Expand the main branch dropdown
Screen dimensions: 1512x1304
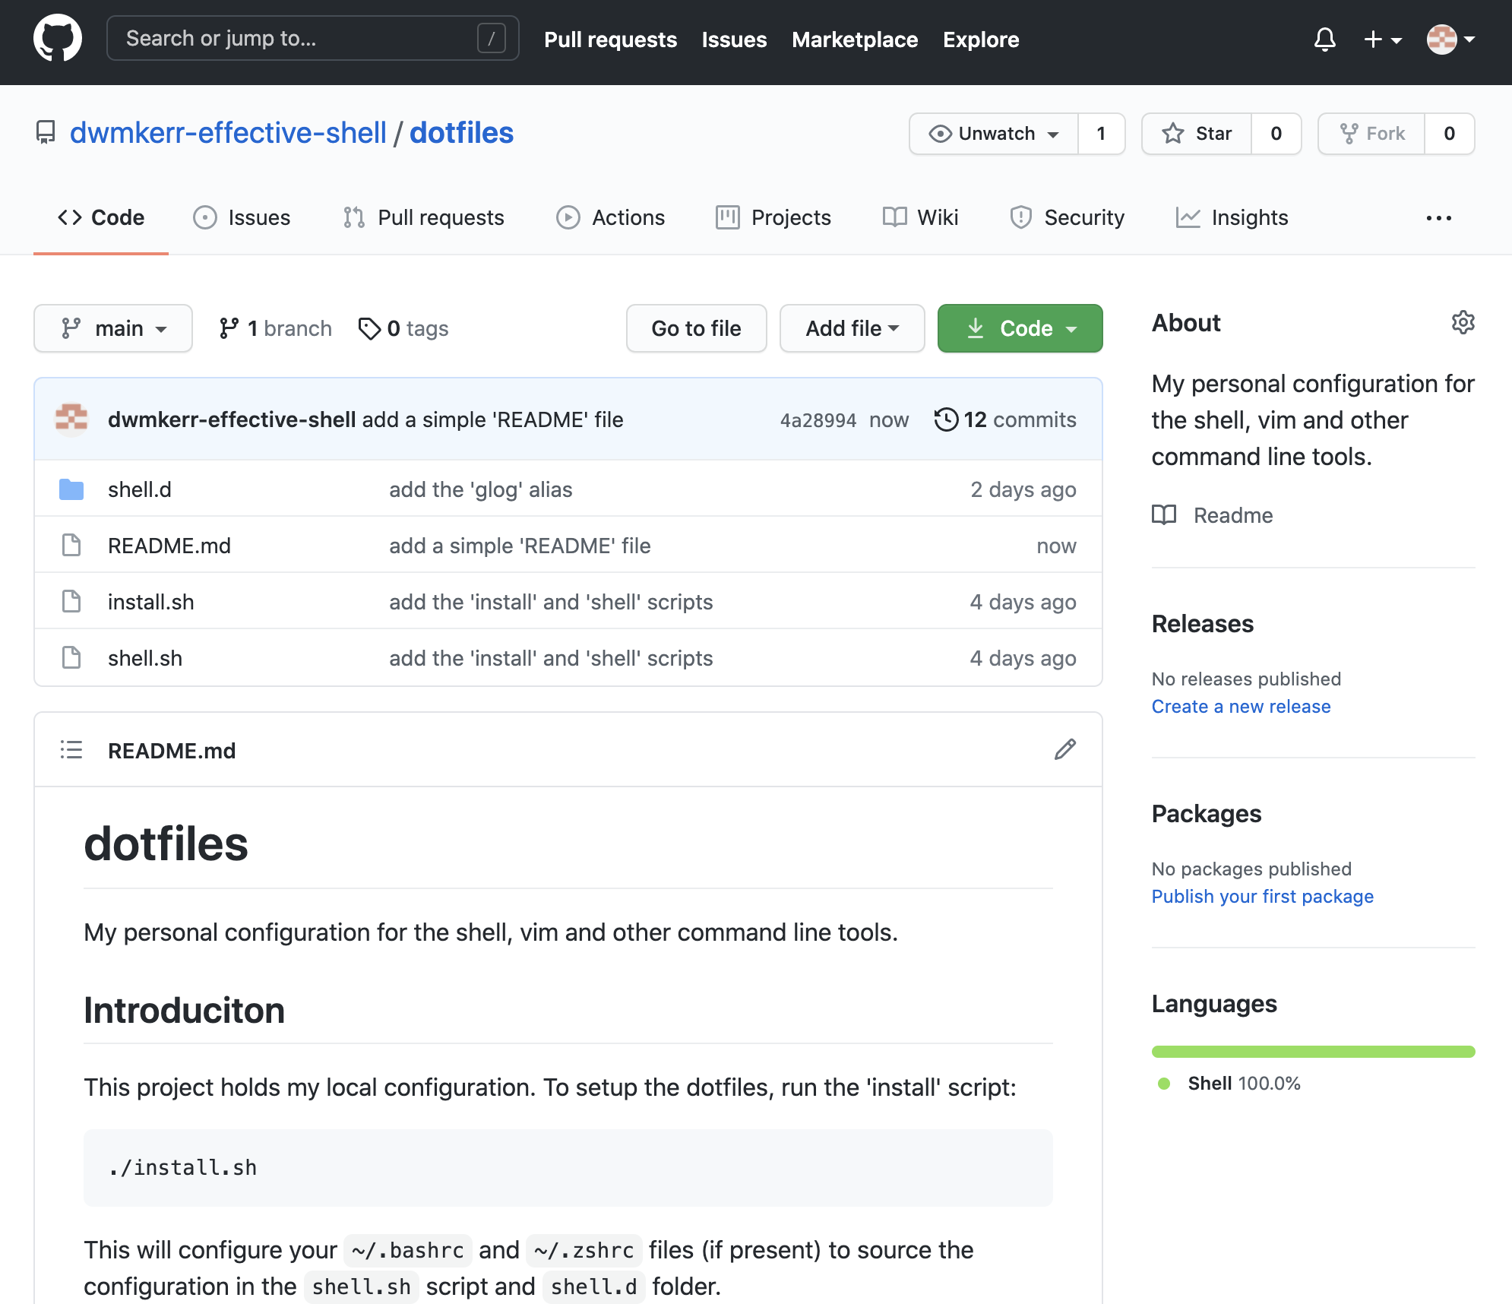[112, 327]
